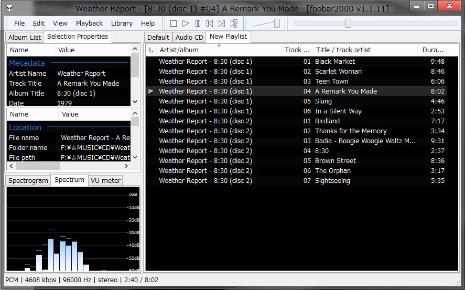Open the Help menu
Viewport: 465px width, 290px height.
click(x=148, y=24)
